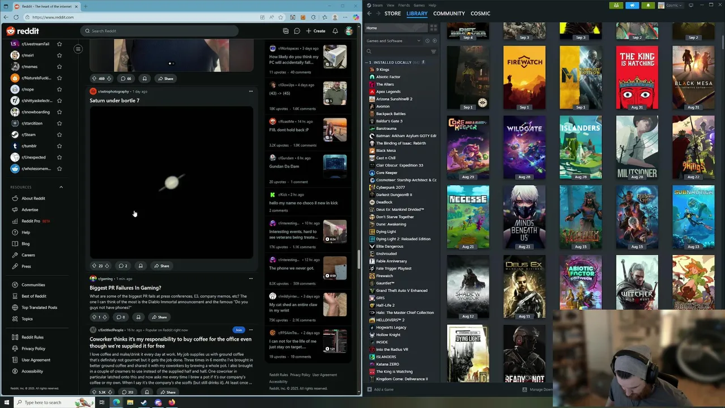Screen dimensions: 725x408
Task: Favorite r/snowboarding with star toggle
Action: 59,112
